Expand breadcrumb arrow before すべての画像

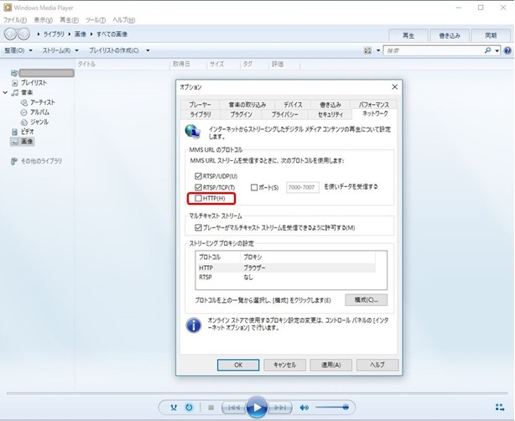tap(91, 34)
